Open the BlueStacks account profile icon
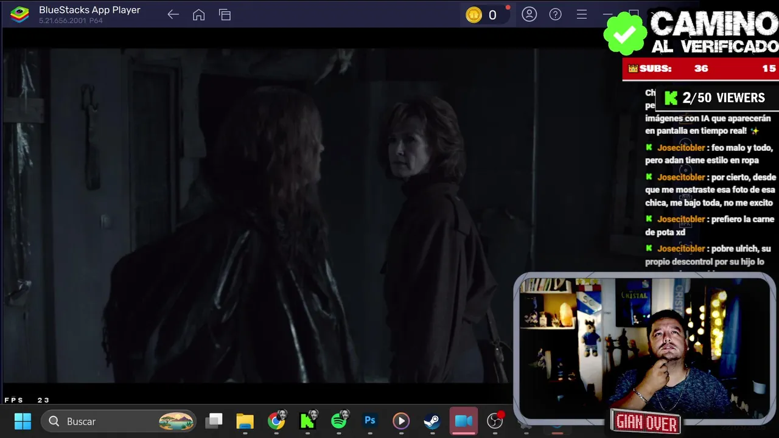 [529, 15]
